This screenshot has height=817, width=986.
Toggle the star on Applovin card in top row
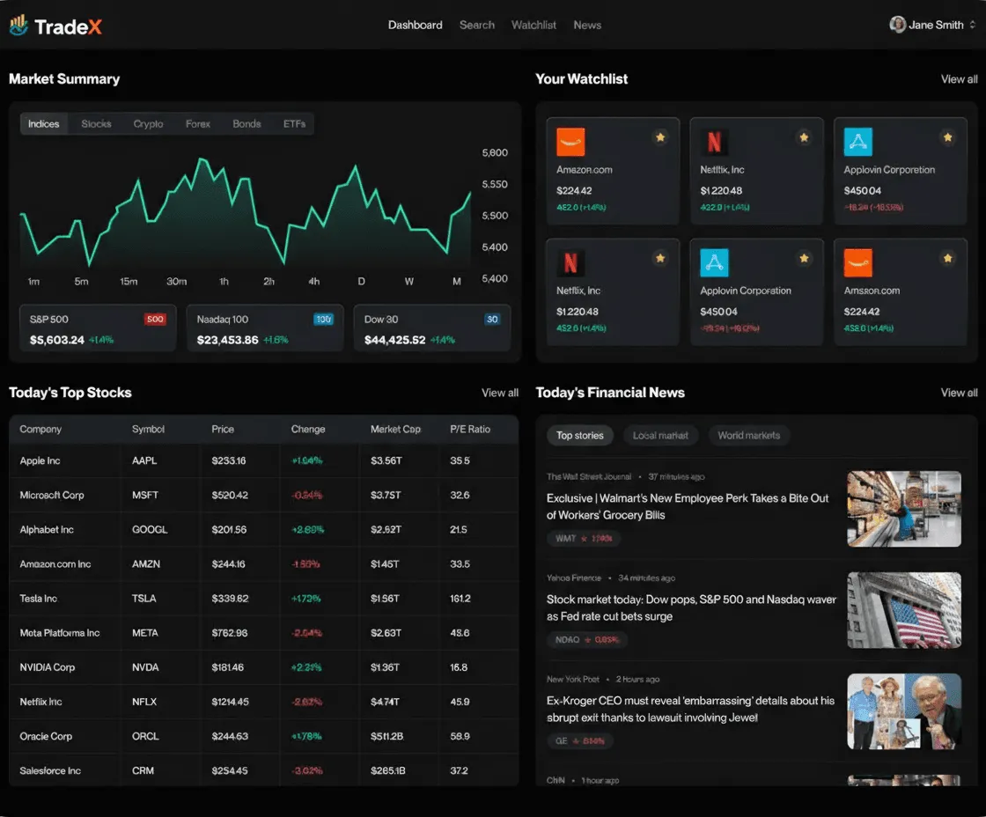[x=947, y=137]
